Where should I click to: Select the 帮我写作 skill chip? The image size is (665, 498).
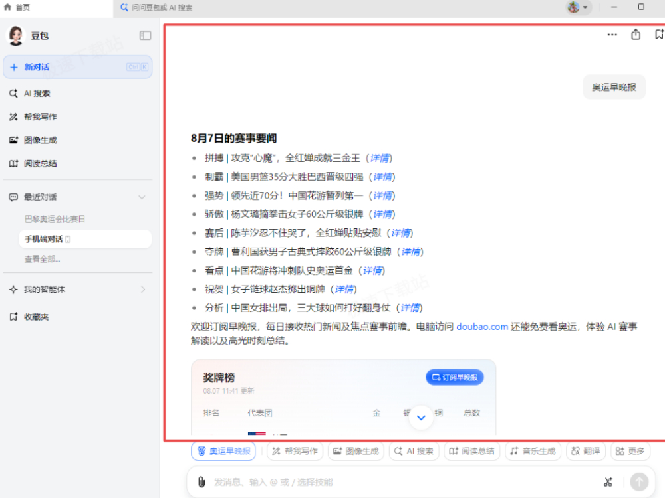coord(295,451)
